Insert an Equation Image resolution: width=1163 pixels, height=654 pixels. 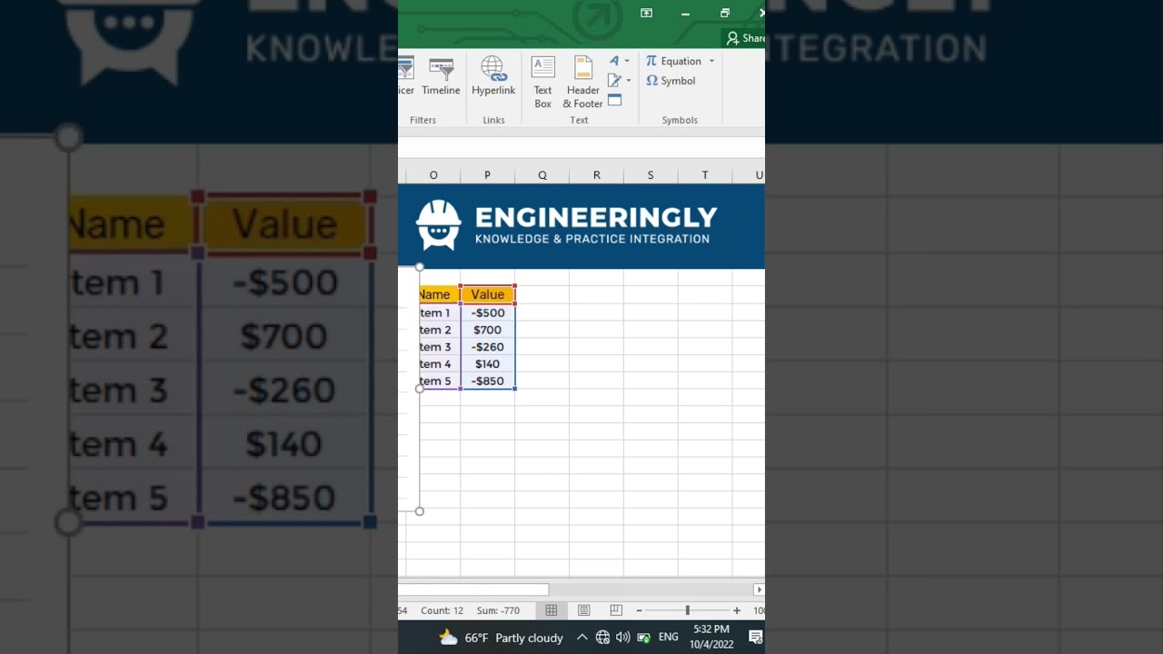pos(673,61)
